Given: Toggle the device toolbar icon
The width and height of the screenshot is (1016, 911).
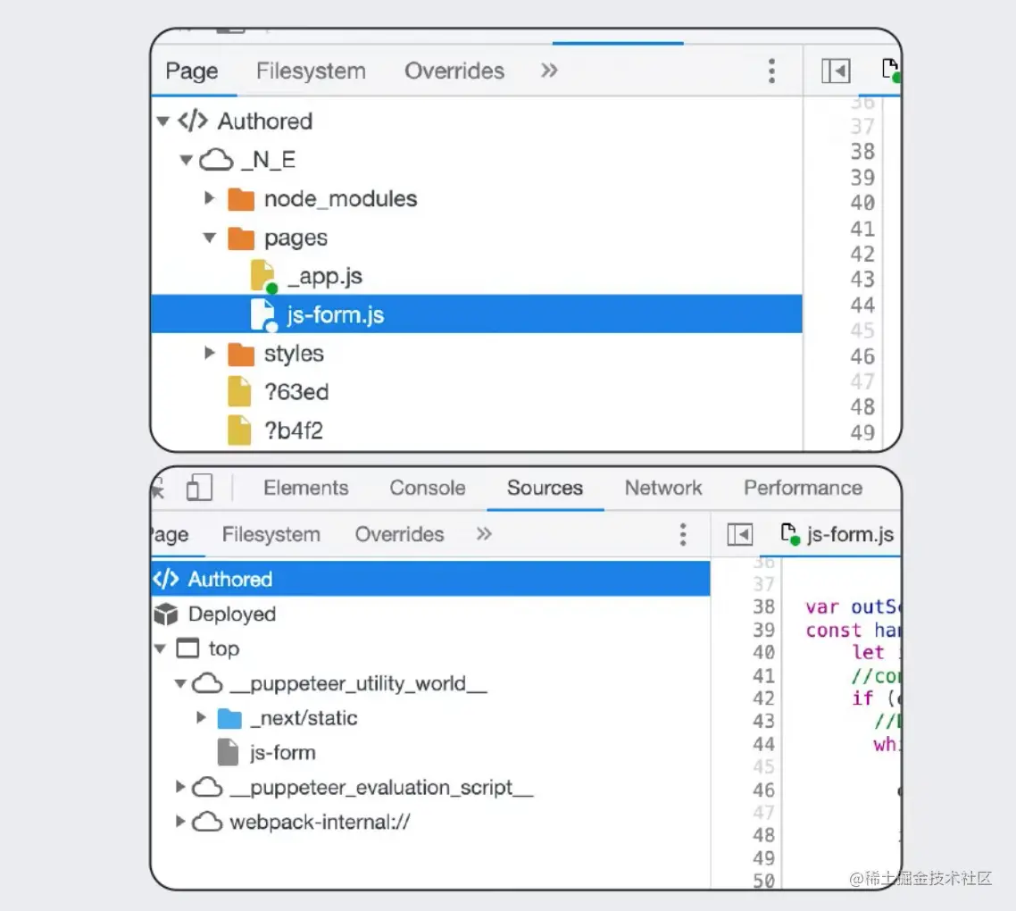Looking at the screenshot, I should pos(199,488).
